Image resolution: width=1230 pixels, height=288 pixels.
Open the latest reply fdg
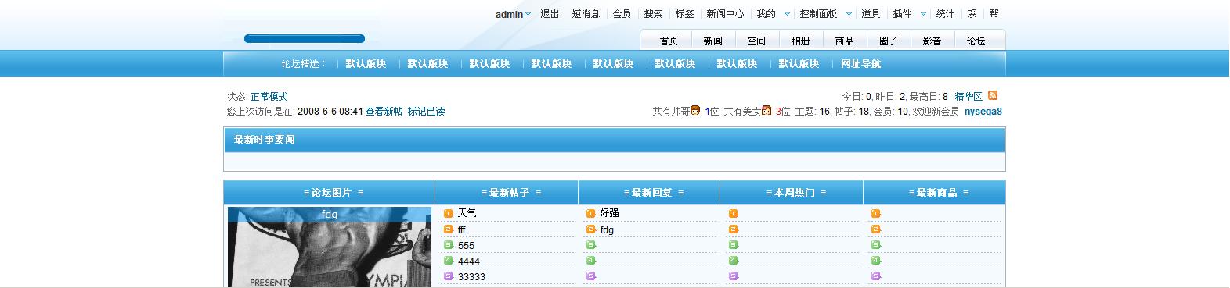(607, 229)
